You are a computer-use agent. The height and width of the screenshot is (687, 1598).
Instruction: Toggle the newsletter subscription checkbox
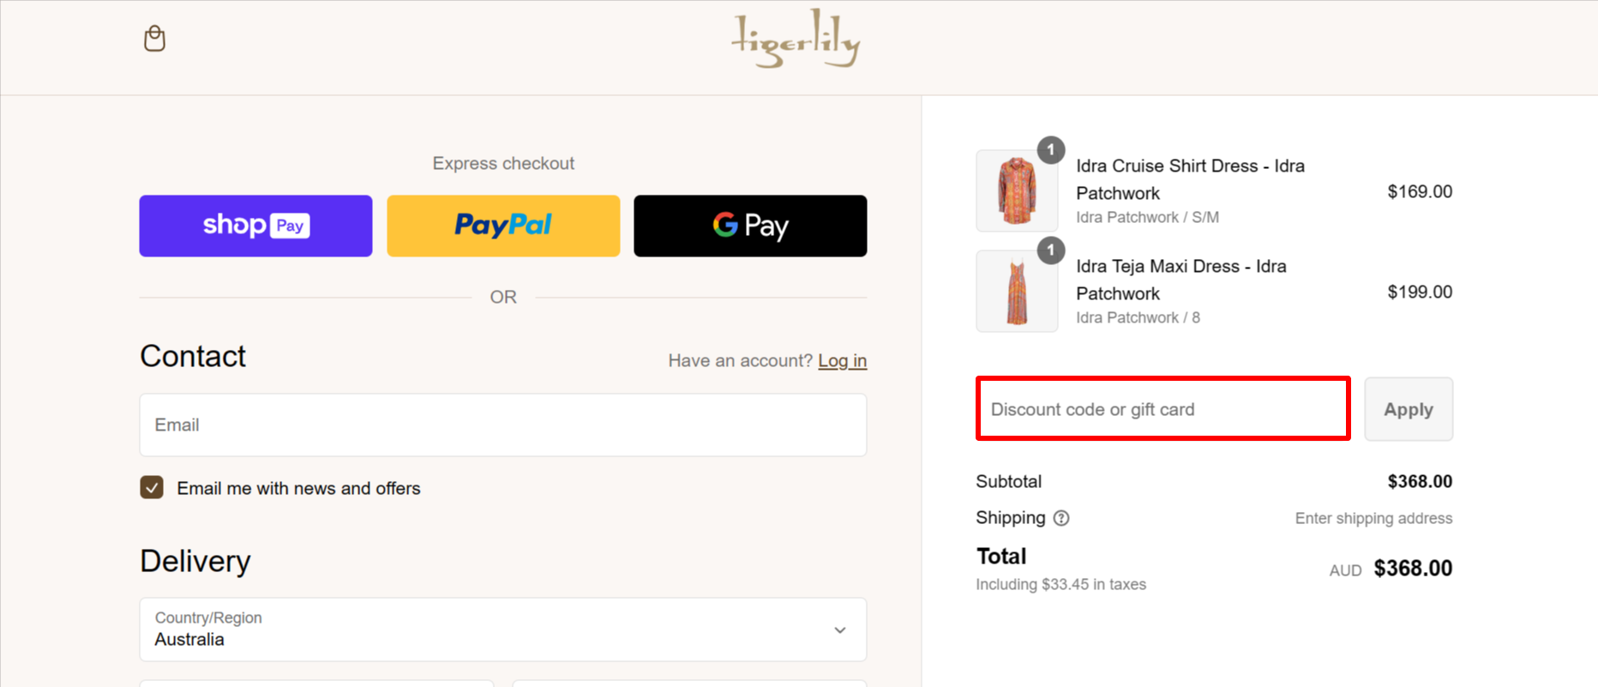(x=151, y=487)
